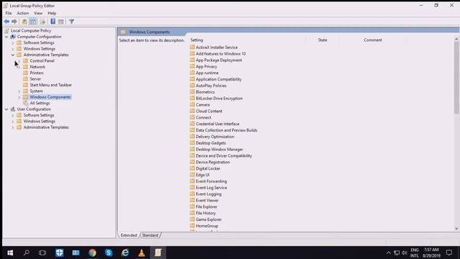460x259 pixels.
Task: Select Printers in the tree
Action: tap(37, 73)
